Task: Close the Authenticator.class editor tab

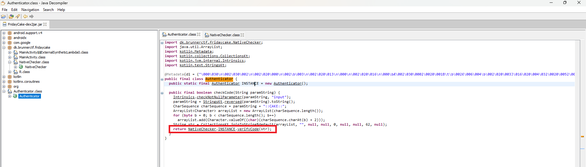Action: pyautogui.click(x=199, y=34)
